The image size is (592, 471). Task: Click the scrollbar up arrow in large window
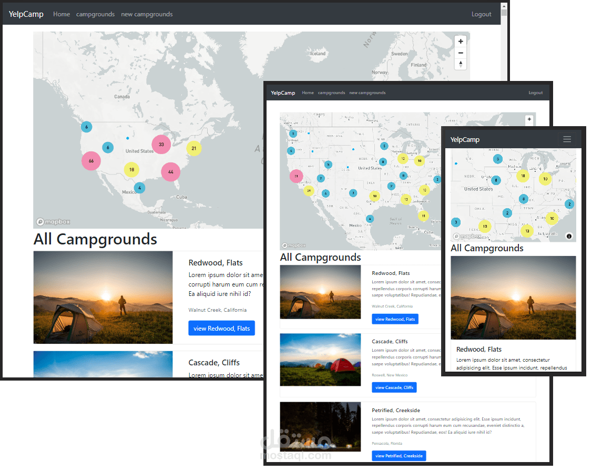click(504, 6)
